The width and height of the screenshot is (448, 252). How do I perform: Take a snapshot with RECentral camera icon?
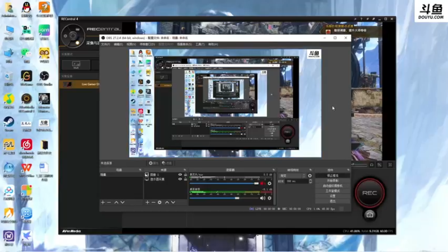(x=370, y=215)
